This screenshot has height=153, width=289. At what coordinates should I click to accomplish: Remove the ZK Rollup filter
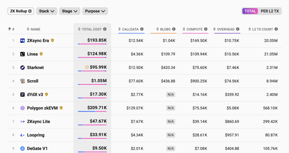30,11
